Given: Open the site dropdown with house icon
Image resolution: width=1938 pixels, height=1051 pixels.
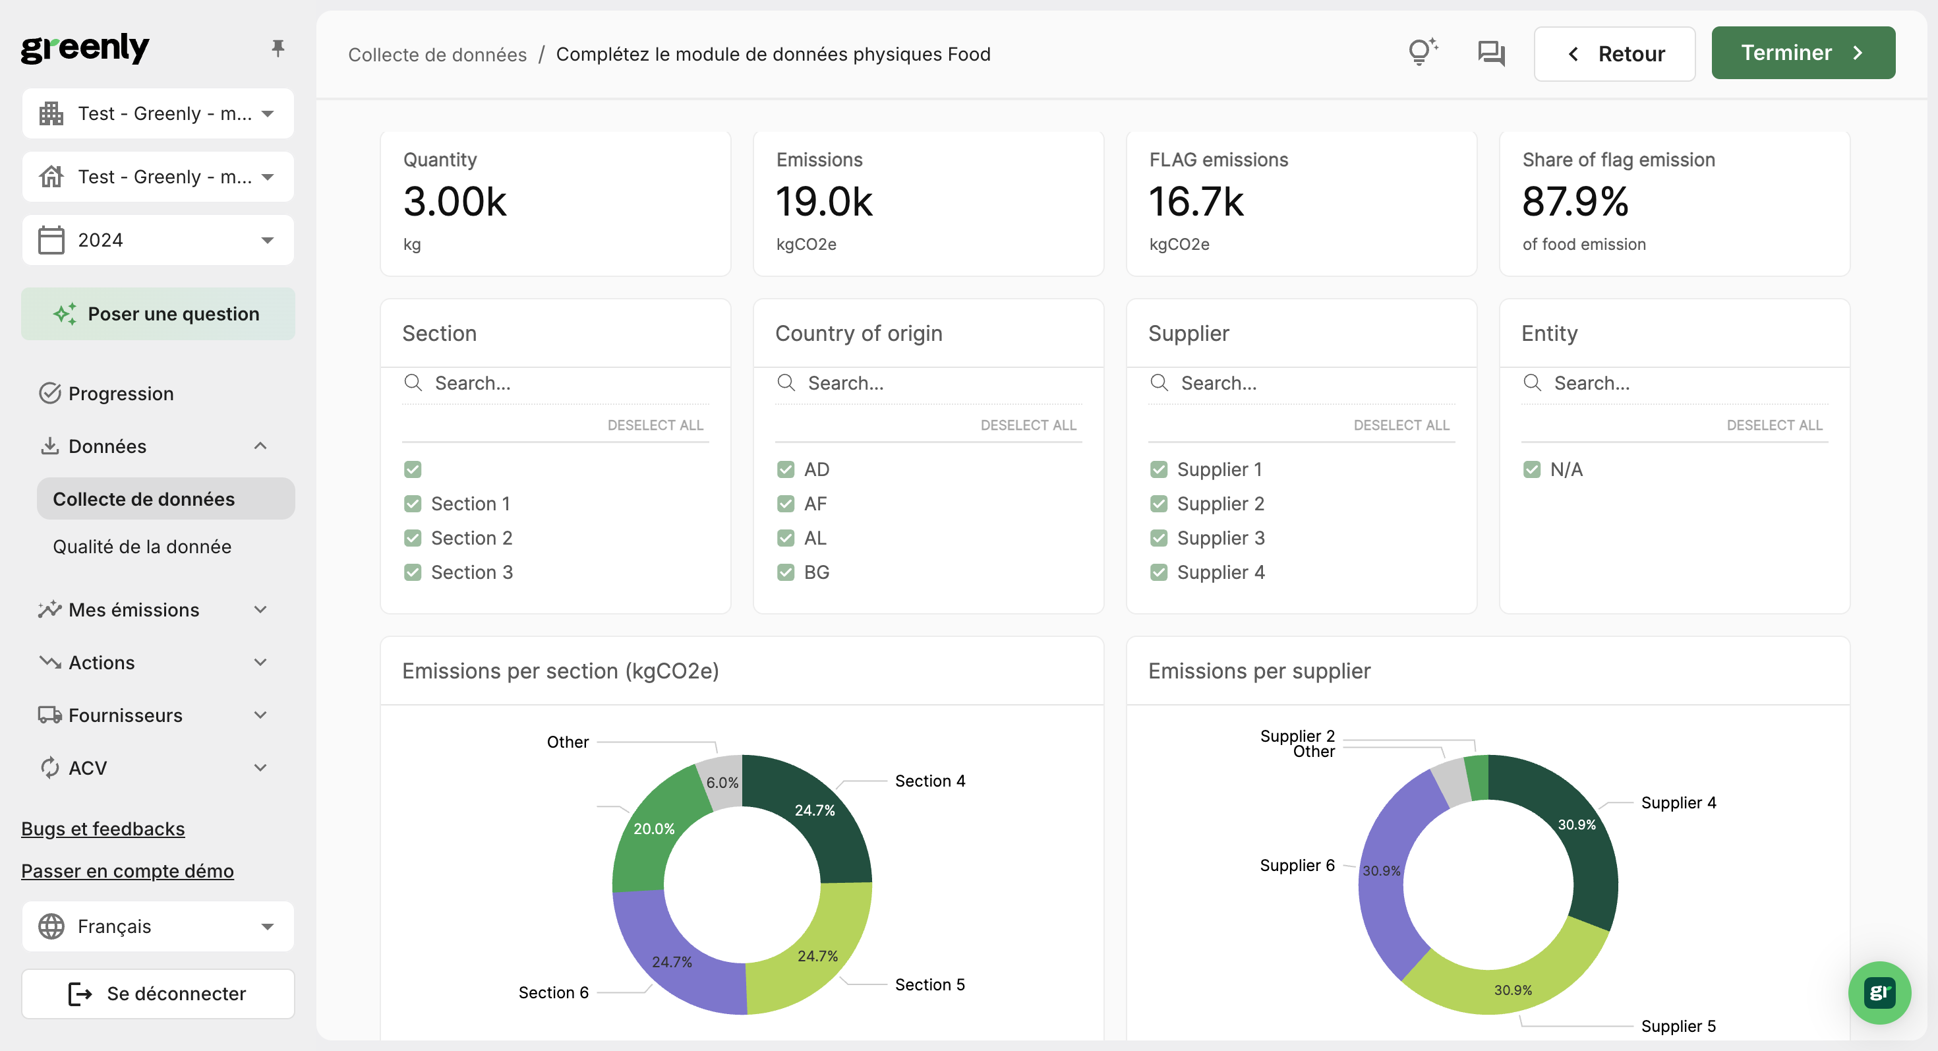Looking at the screenshot, I should click(158, 177).
